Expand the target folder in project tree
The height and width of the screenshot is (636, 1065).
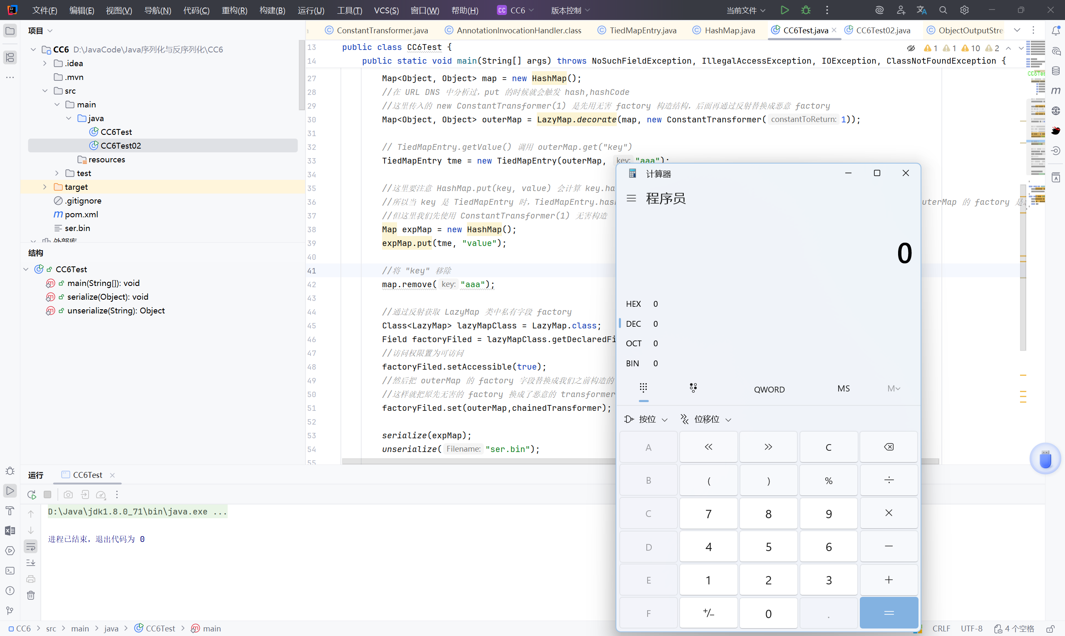(45, 187)
